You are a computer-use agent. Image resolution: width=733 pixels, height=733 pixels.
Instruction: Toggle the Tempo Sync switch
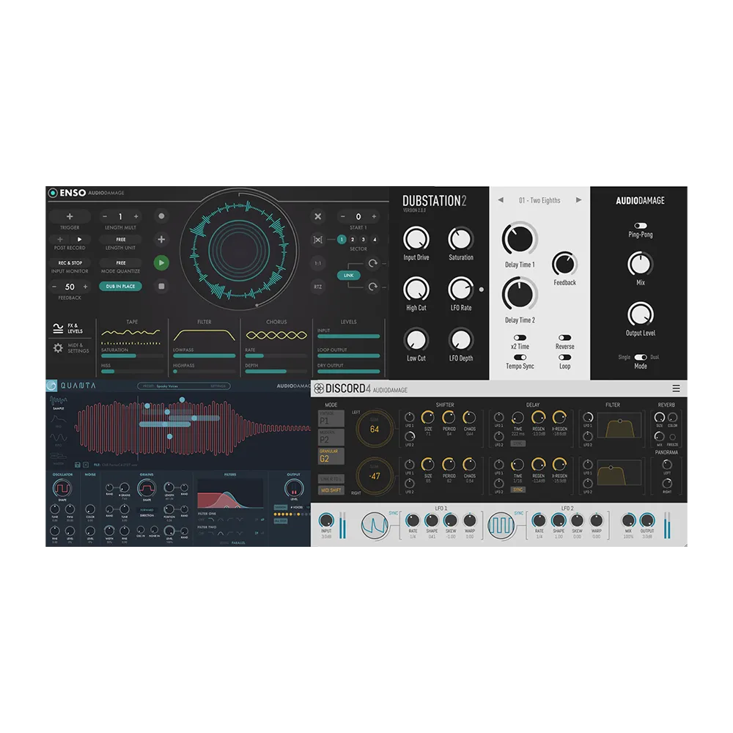(520, 357)
